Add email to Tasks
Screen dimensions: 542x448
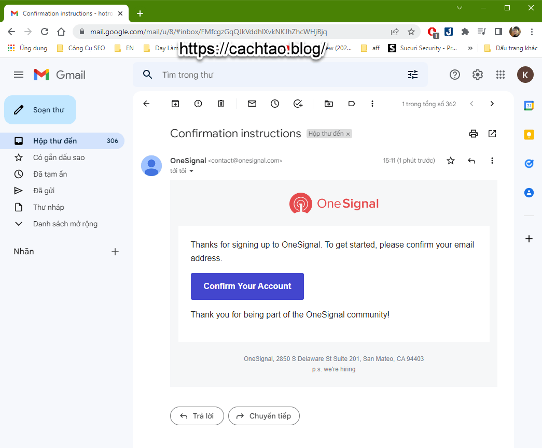(x=298, y=104)
